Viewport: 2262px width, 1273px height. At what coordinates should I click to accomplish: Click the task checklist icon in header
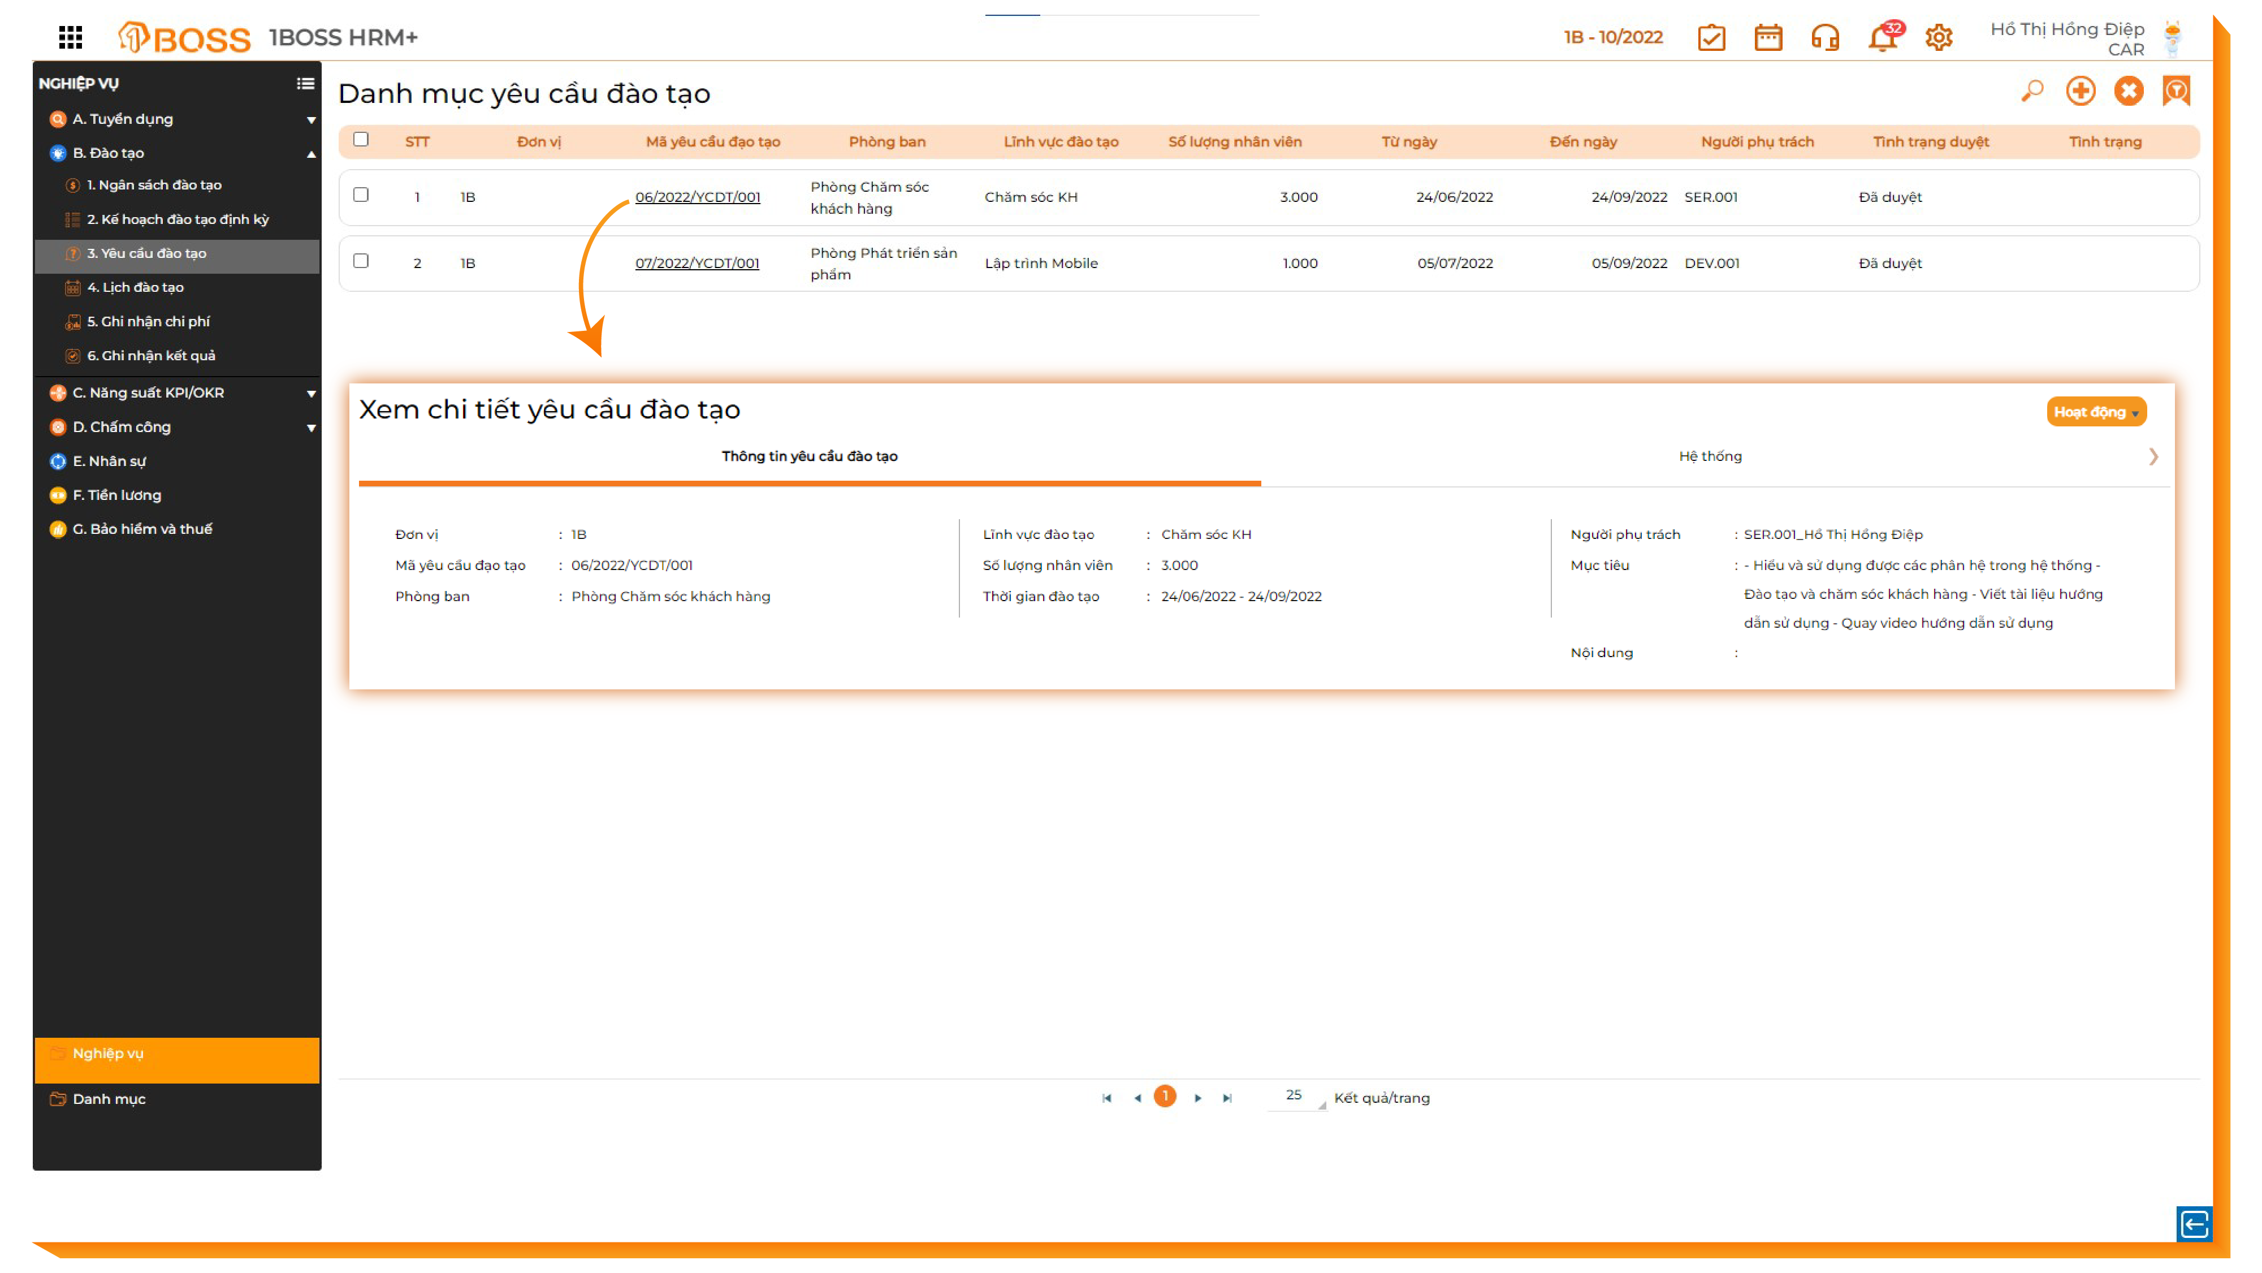click(1711, 38)
